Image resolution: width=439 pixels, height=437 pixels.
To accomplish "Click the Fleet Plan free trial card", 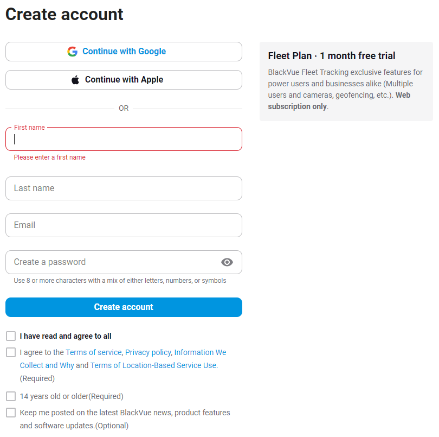I will [x=346, y=81].
